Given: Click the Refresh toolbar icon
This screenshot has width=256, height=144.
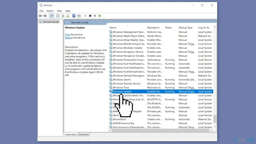Looking at the screenshot, I should (63, 16).
